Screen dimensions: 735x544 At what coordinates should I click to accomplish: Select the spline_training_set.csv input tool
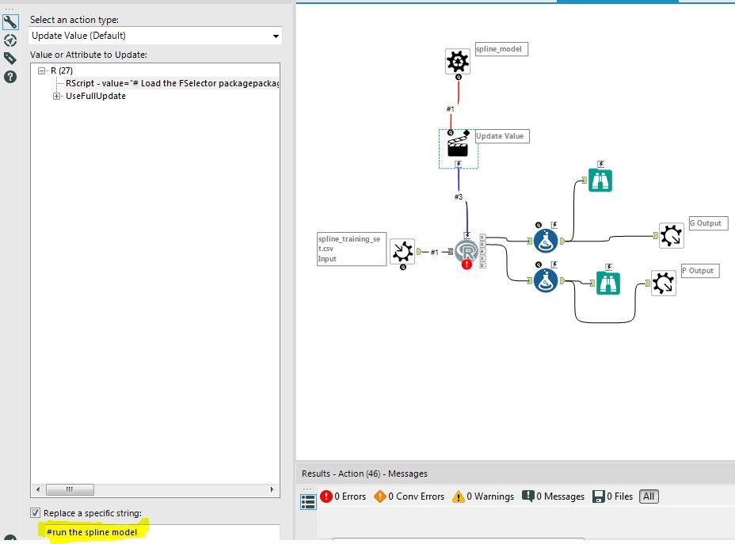tap(402, 252)
